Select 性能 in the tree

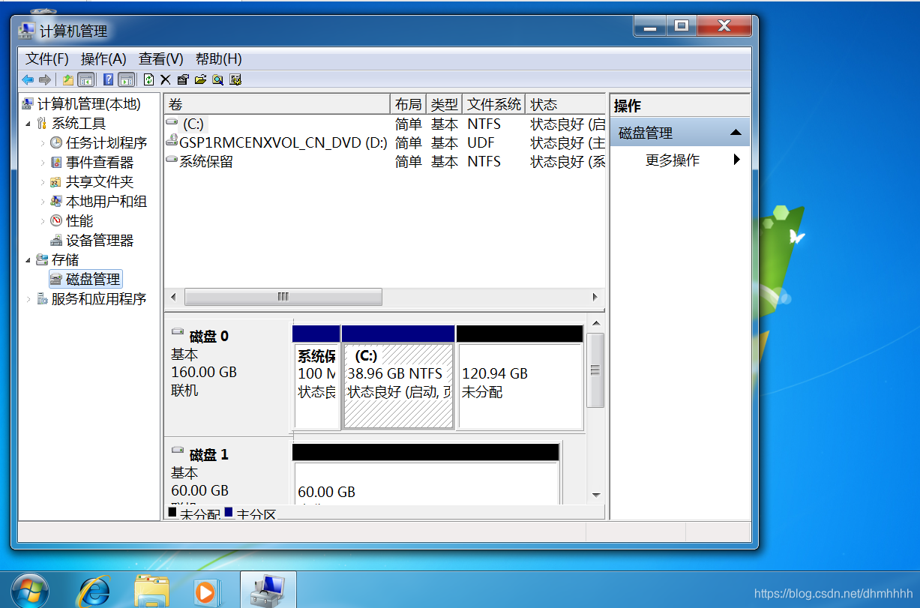(79, 221)
